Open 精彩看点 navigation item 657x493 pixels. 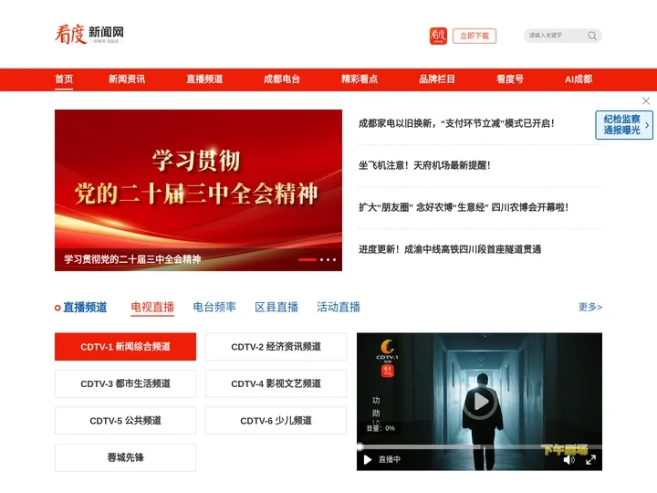point(360,79)
